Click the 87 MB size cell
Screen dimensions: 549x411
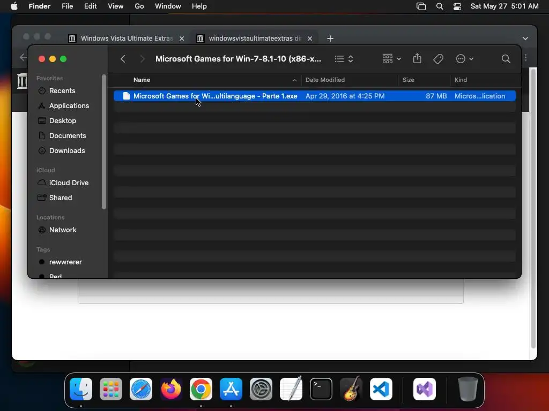point(436,96)
